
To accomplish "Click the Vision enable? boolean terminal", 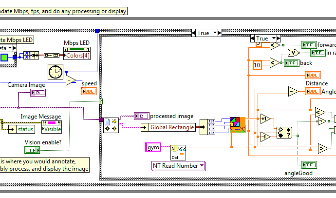I will 32,150.
